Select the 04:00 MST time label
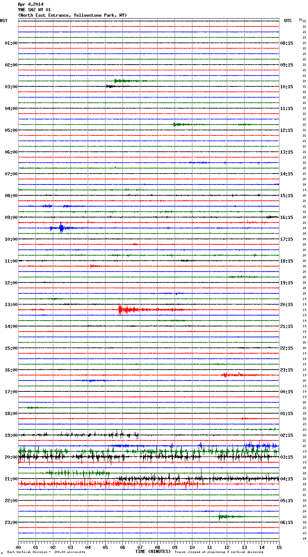Image resolution: width=308 pixels, height=557 pixels. pos(11,109)
